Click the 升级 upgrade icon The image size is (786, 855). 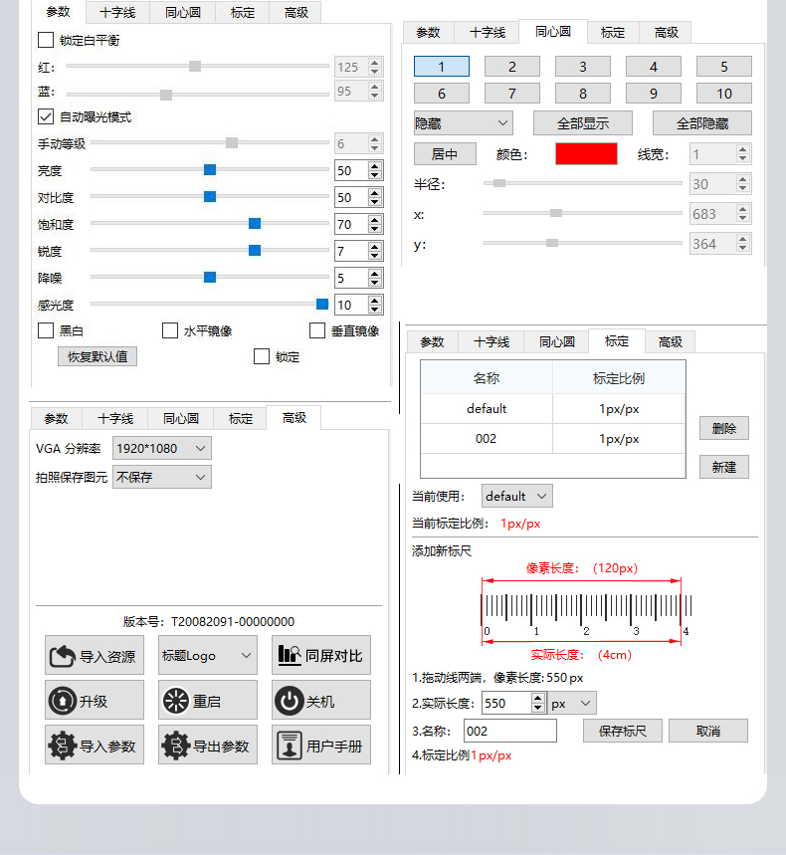pyautogui.click(x=62, y=701)
